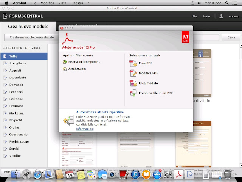Click the Azione guidata checklist wizard icon
This screenshot has height=182, width=242.
point(68,120)
